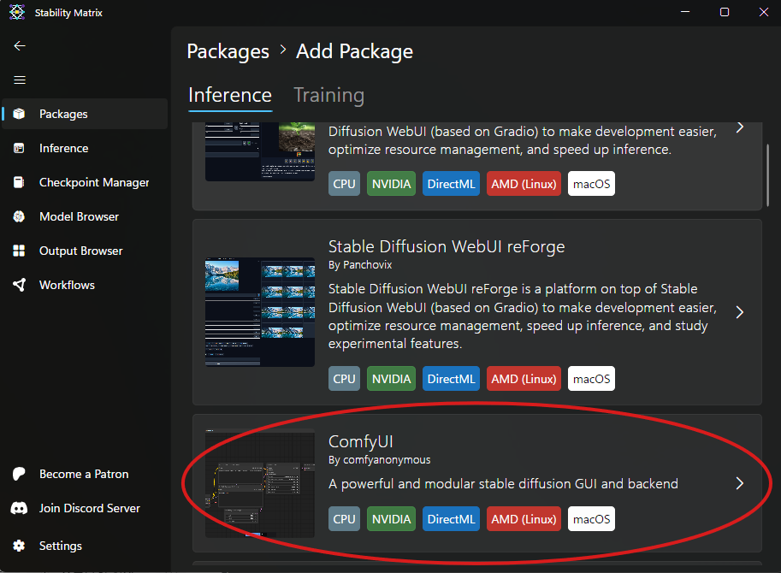Click the Checkpoint Manager icon
Screen dimensions: 781x573
(x=19, y=182)
